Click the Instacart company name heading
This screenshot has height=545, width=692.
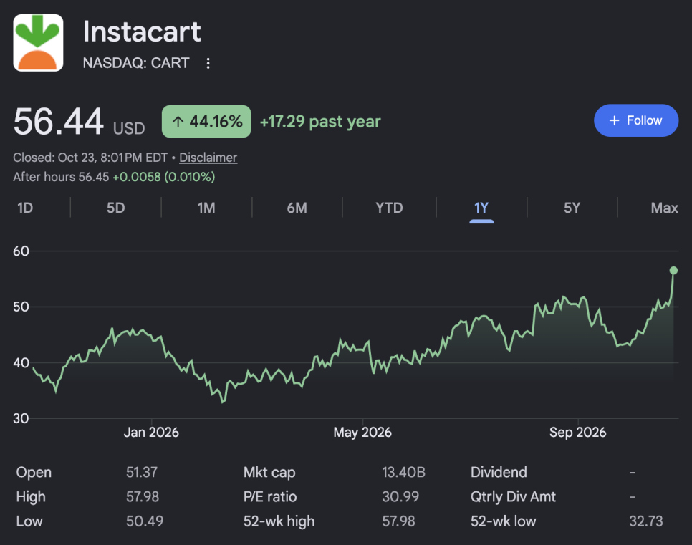[142, 32]
